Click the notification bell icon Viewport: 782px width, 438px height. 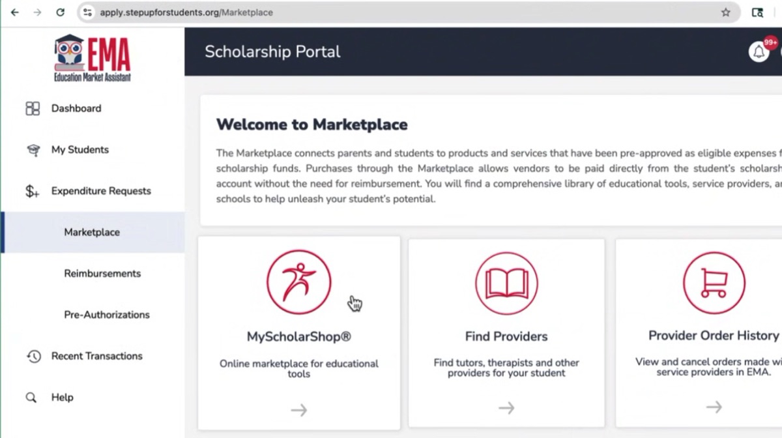point(759,52)
